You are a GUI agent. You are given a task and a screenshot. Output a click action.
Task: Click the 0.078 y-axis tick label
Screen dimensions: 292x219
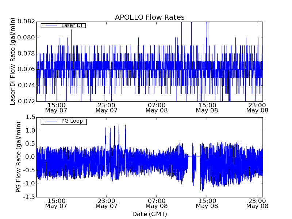click(28, 53)
